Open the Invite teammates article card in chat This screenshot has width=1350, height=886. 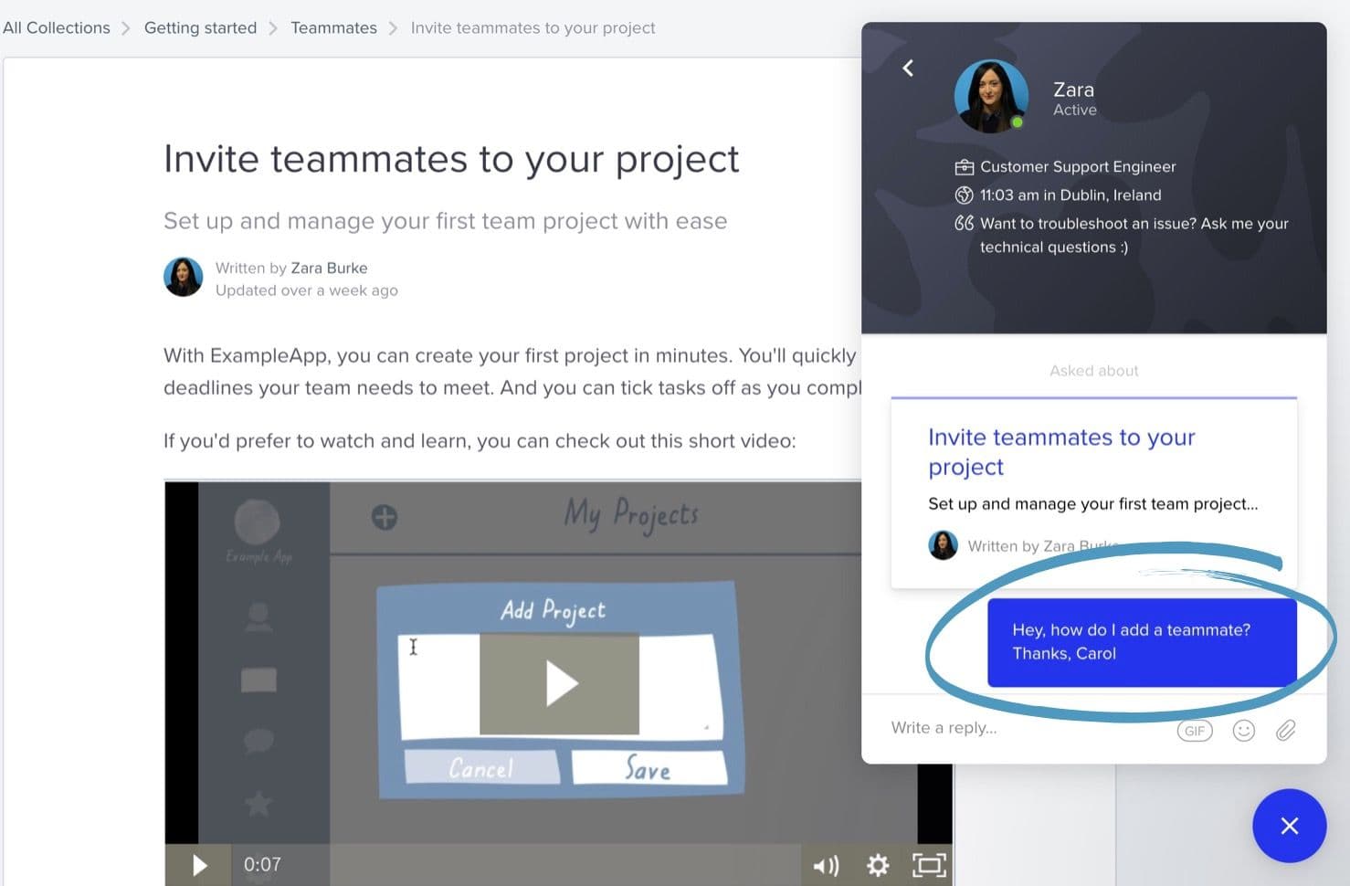pos(1093,493)
